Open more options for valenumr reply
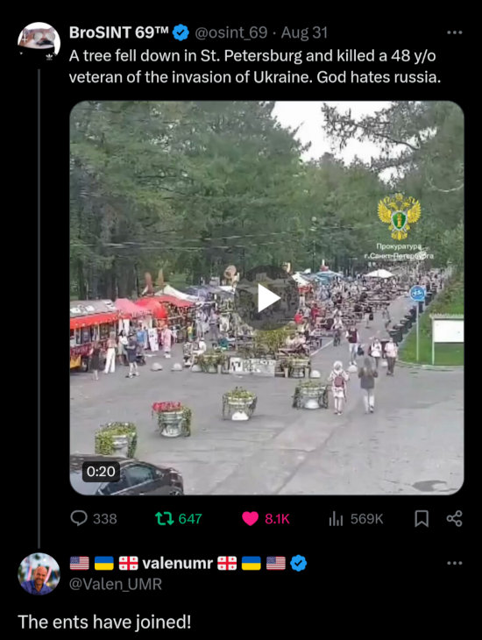This screenshot has width=482, height=640. click(x=454, y=563)
